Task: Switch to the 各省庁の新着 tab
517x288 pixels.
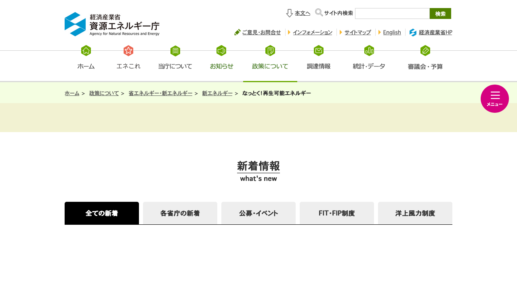Action: pyautogui.click(x=180, y=213)
